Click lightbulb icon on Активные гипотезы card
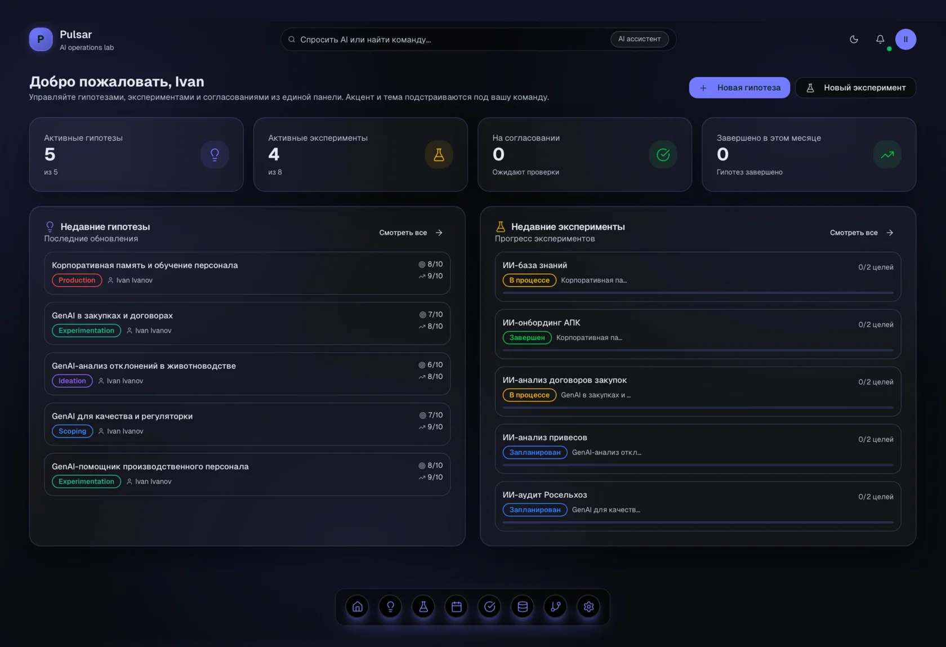This screenshot has width=946, height=647. tap(215, 154)
